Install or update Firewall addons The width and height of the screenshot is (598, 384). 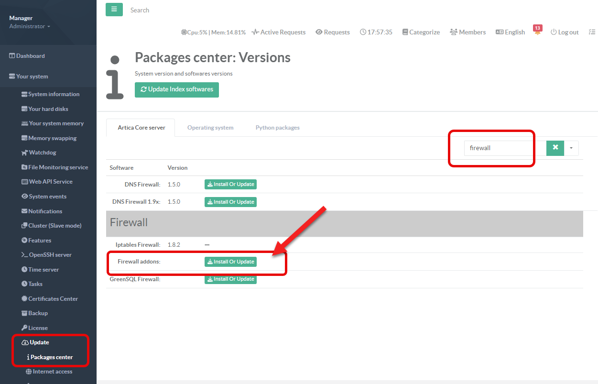tap(230, 262)
